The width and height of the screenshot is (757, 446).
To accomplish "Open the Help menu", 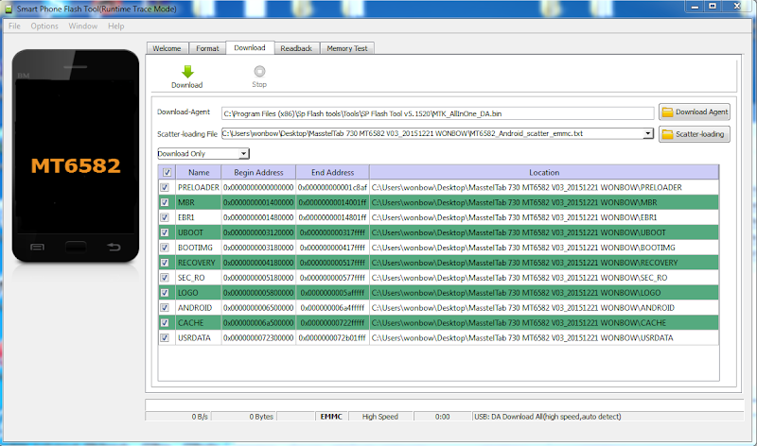I will [x=115, y=26].
